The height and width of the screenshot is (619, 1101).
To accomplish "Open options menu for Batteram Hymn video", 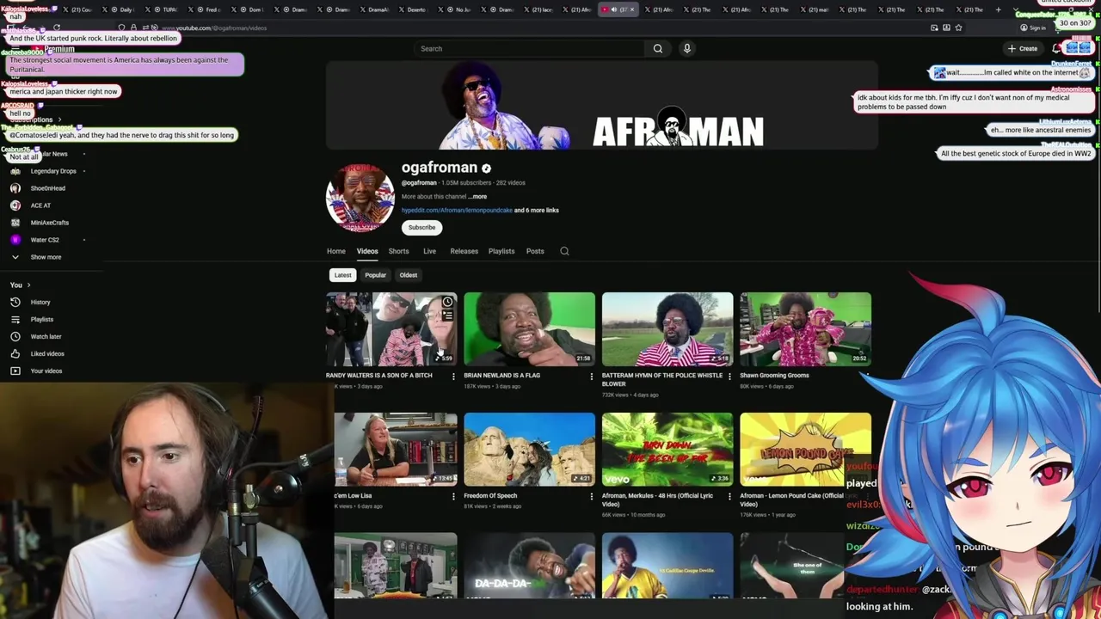I will [x=729, y=377].
